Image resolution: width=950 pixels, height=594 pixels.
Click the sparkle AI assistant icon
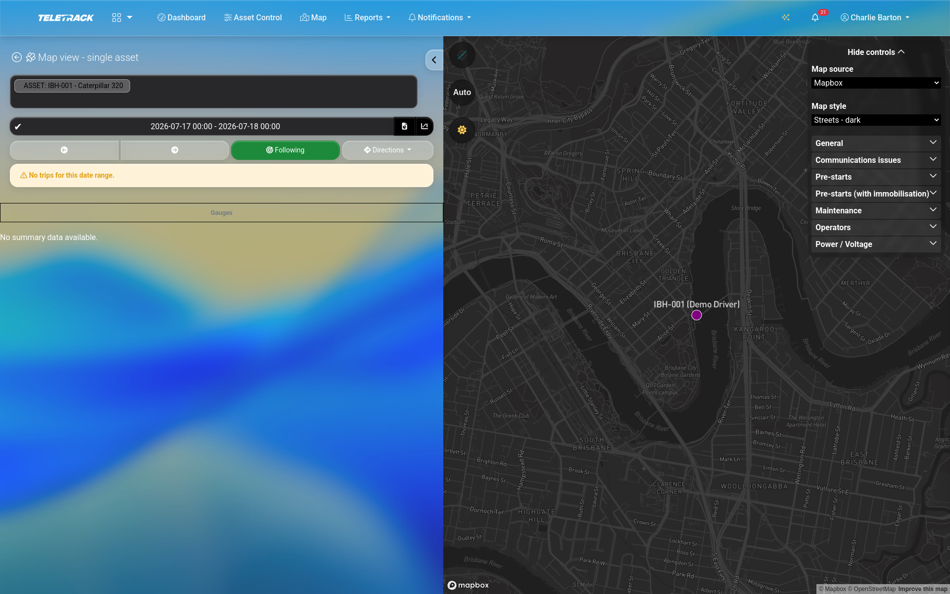point(786,17)
